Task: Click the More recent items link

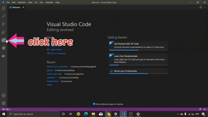Action: (x=50, y=85)
